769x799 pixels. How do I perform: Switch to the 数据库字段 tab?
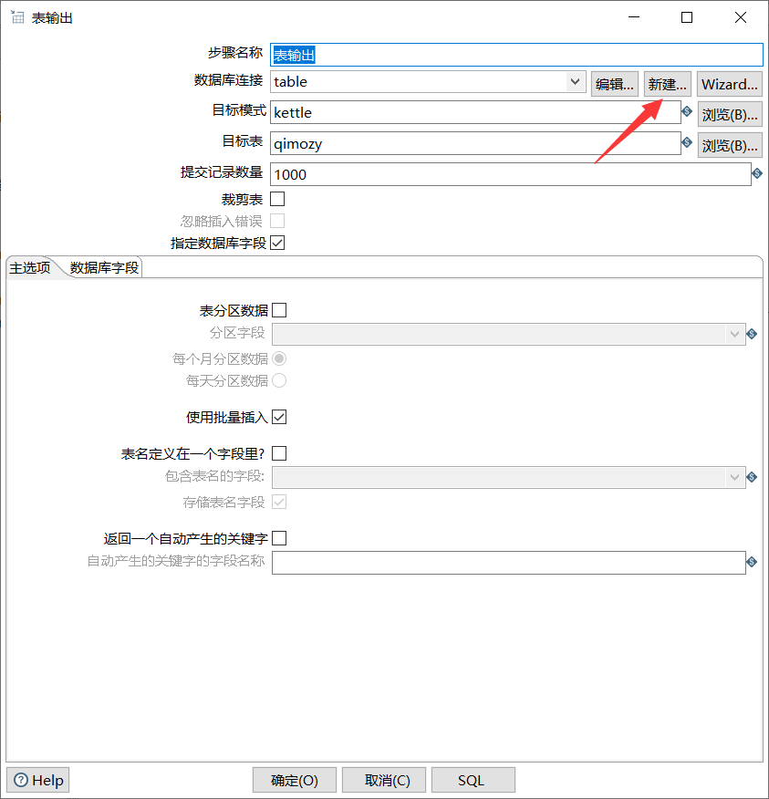click(x=104, y=267)
